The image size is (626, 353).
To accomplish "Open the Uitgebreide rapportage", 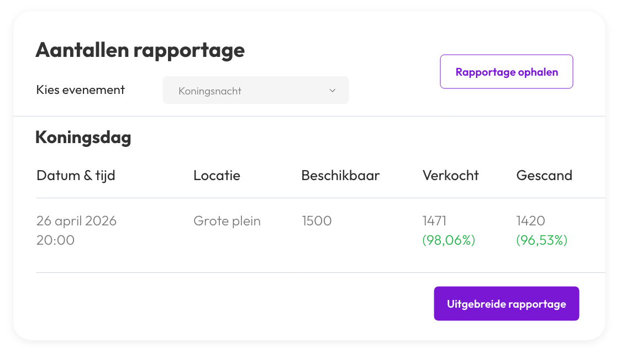I will click(x=506, y=304).
